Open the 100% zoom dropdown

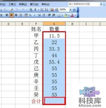[71, 10]
